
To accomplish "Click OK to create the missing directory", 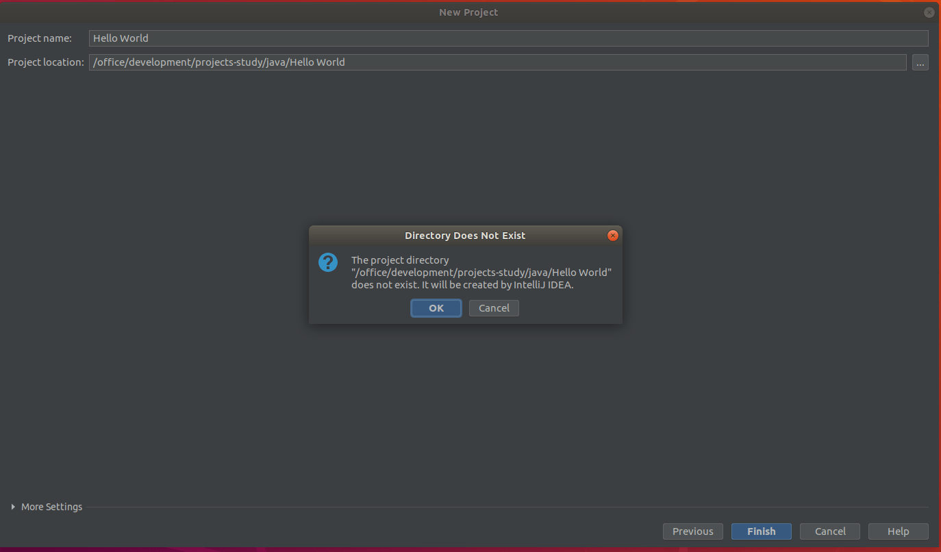I will point(436,308).
